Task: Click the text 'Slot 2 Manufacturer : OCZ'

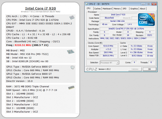Action: pos(22,105)
